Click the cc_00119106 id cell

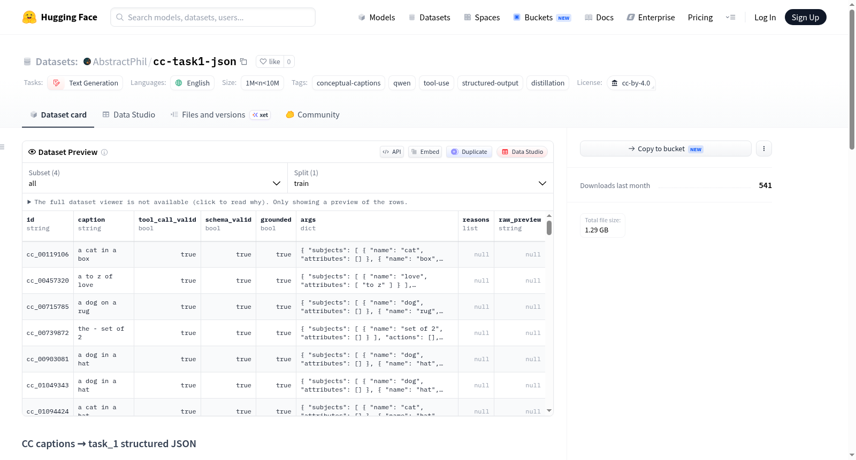pos(48,254)
